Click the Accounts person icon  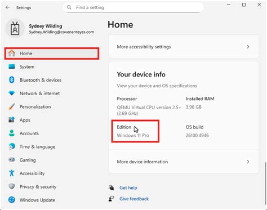tap(12, 133)
